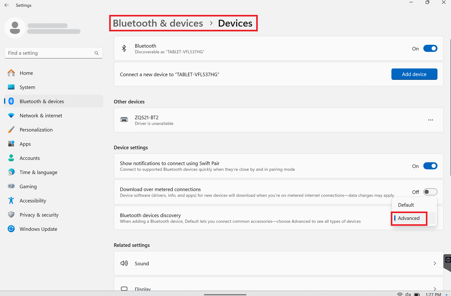451x296 pixels.
Task: Select Home in the sidebar
Action: [26, 73]
